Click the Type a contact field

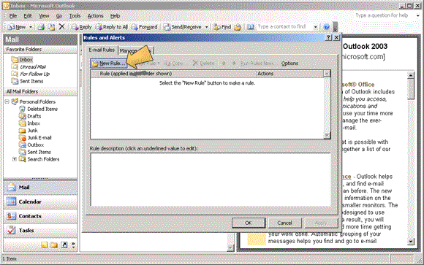[284, 27]
